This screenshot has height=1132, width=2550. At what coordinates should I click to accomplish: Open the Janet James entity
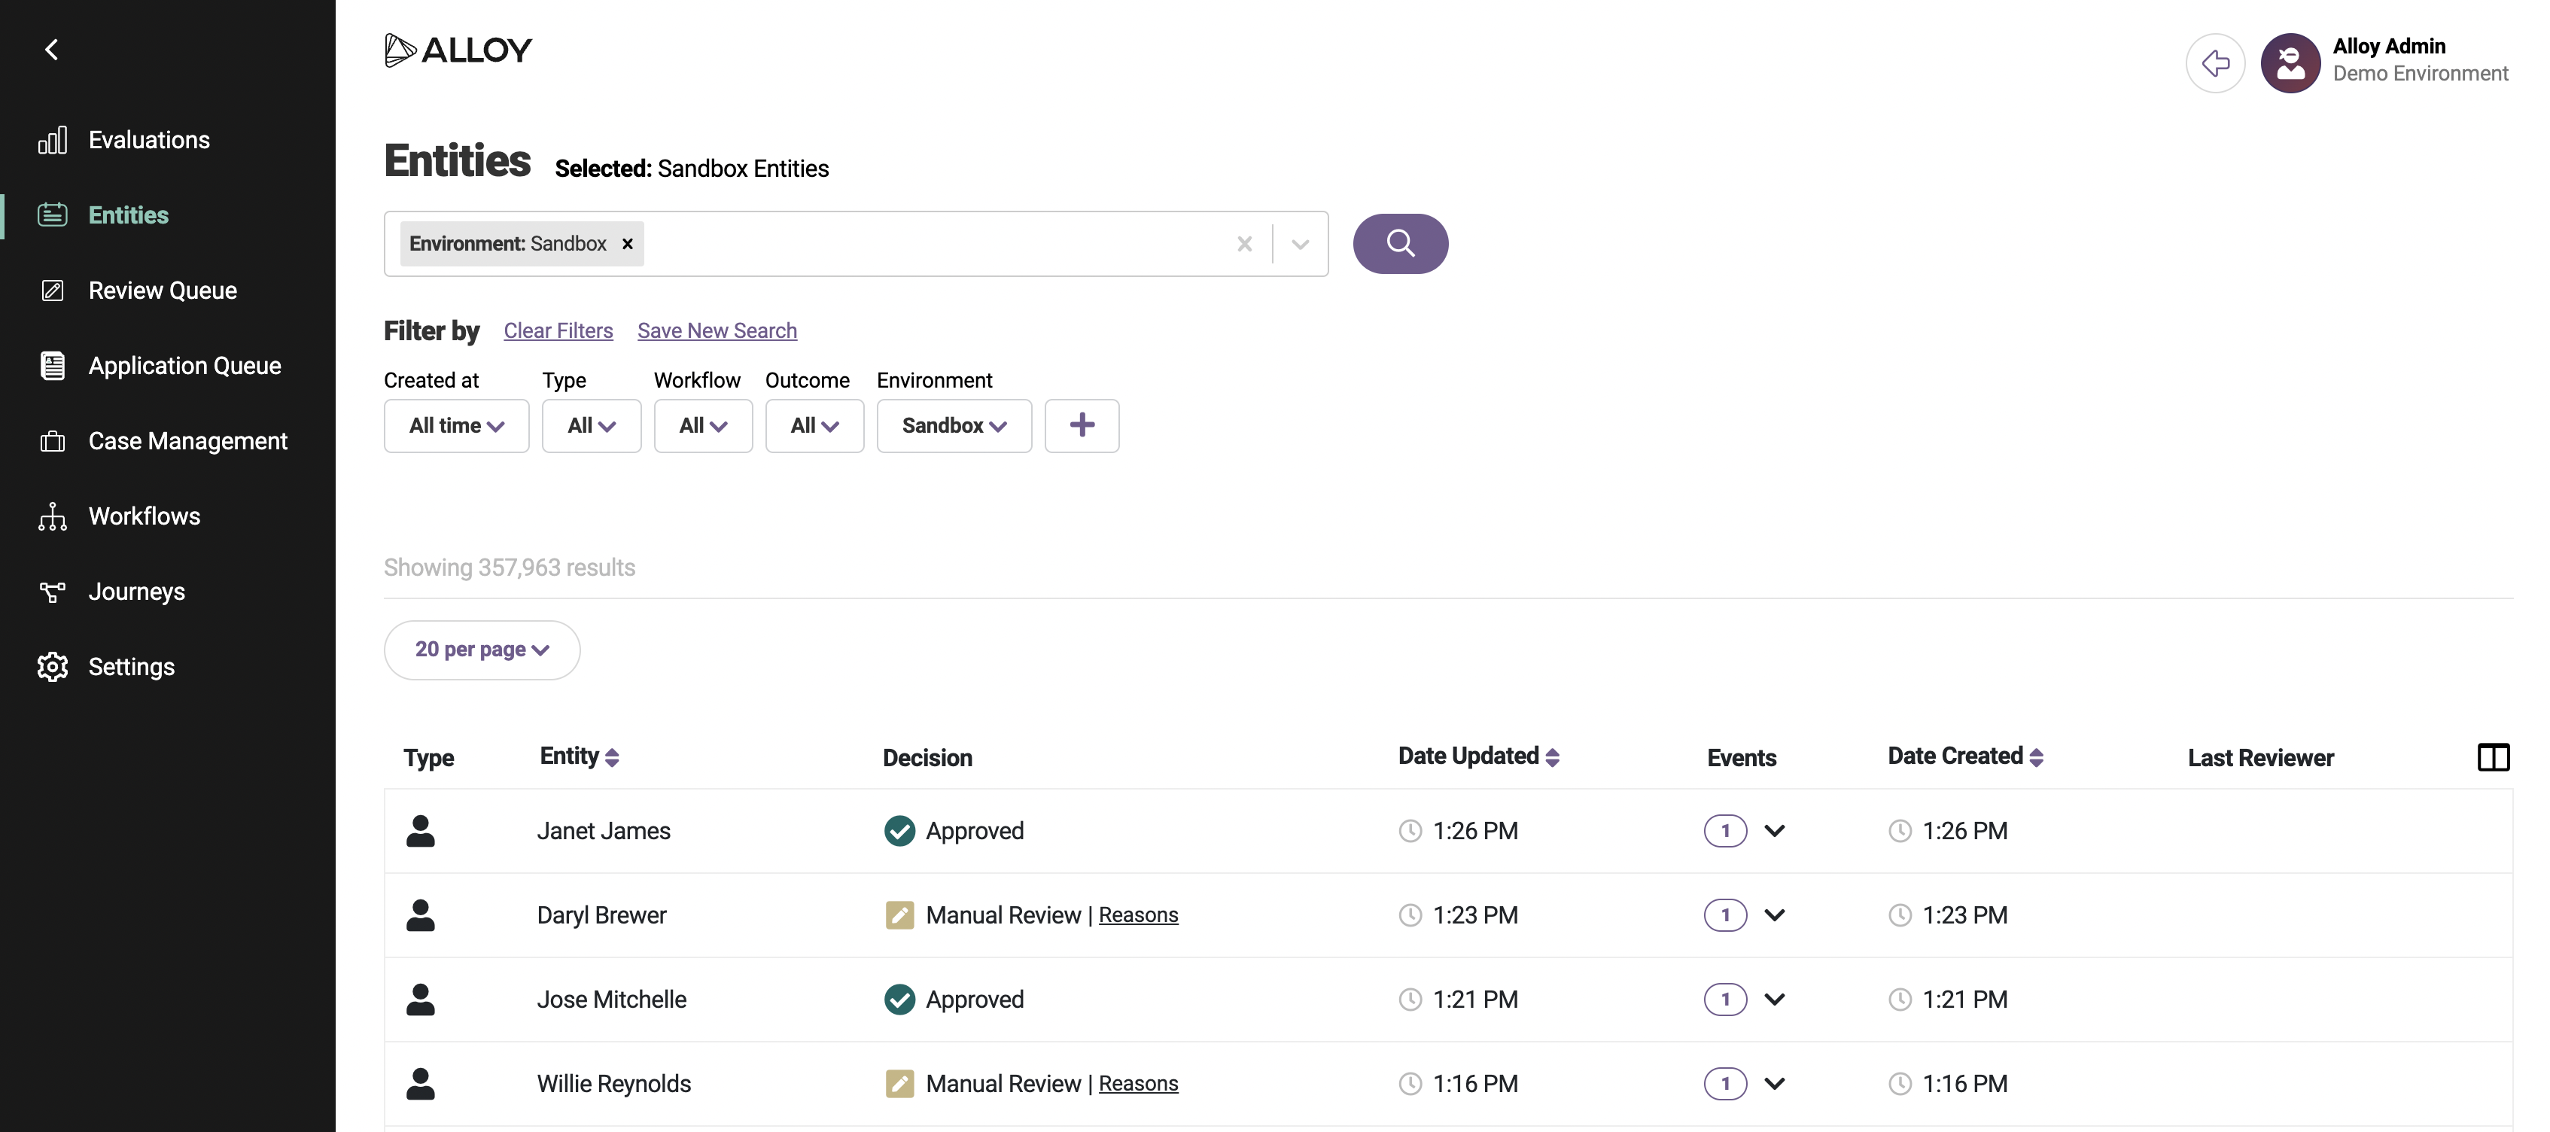coord(604,831)
